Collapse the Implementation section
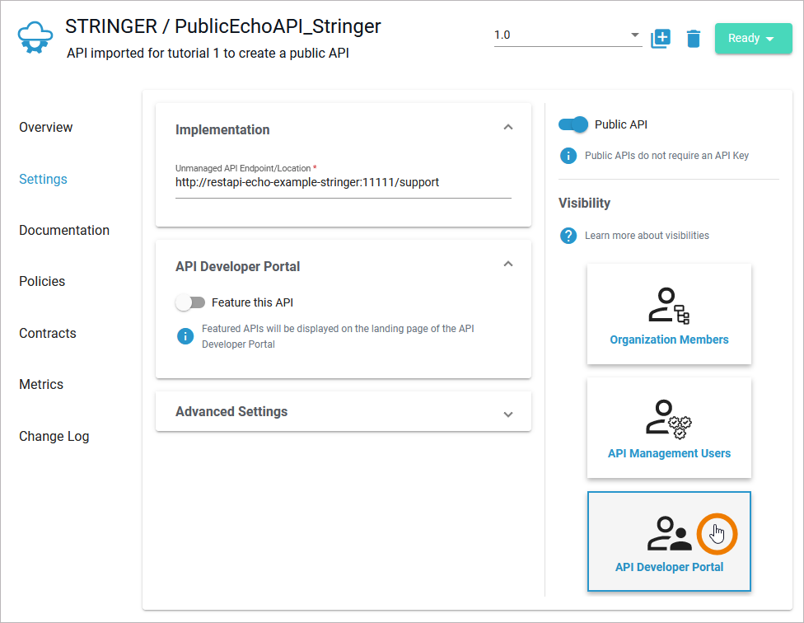 508,128
